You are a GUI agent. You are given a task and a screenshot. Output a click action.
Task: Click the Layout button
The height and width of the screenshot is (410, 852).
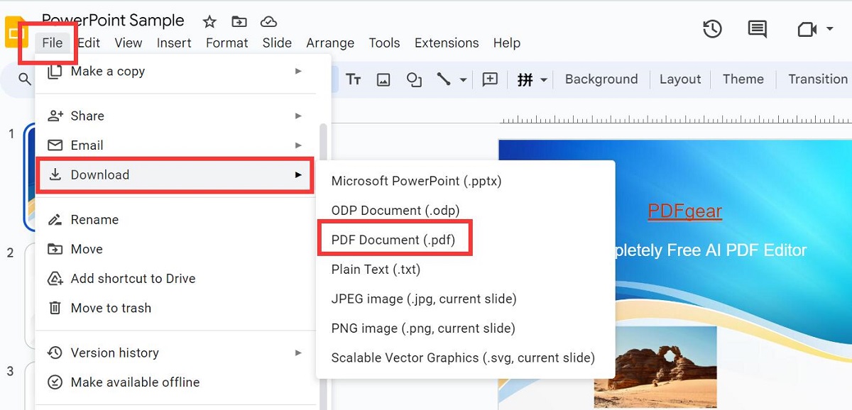[680, 79]
